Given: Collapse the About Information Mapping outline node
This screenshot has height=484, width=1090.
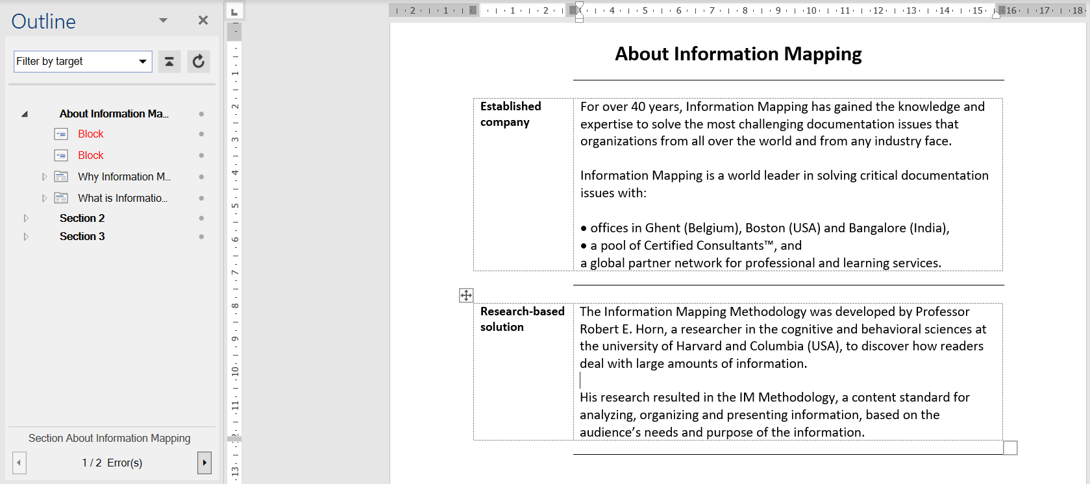Looking at the screenshot, I should pos(25,114).
